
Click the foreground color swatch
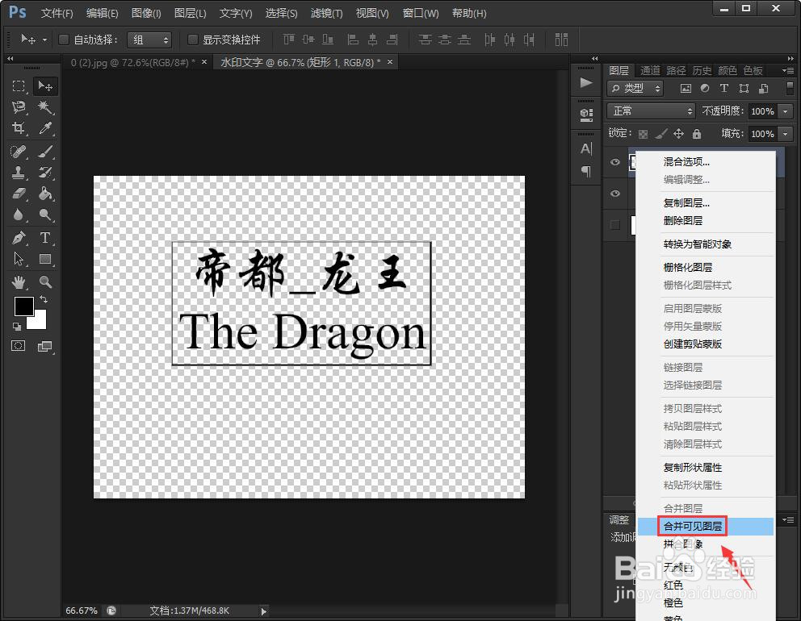click(23, 307)
